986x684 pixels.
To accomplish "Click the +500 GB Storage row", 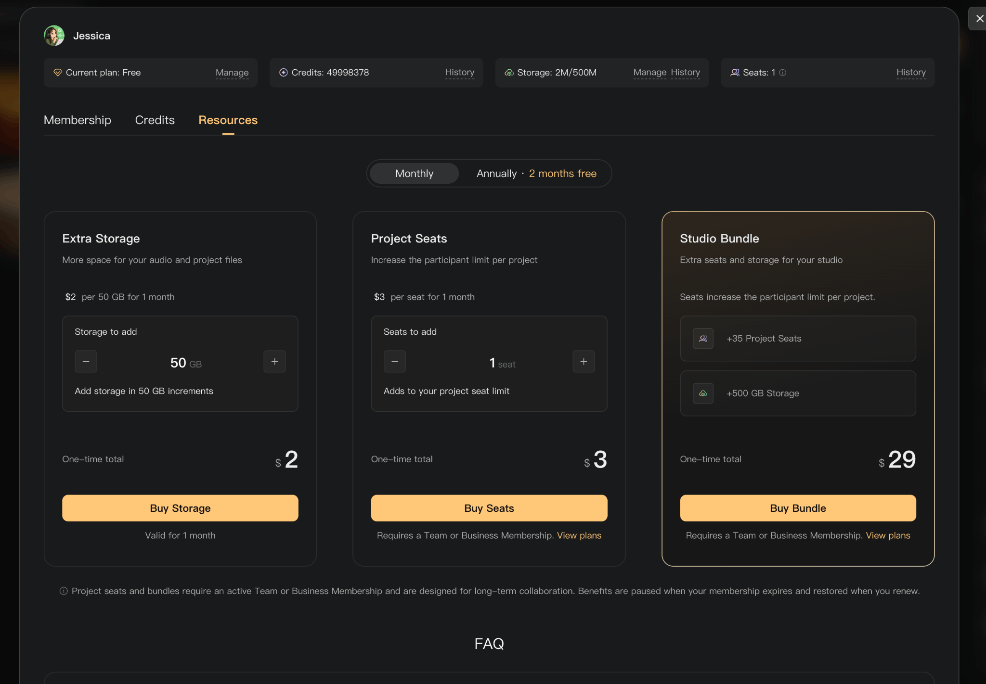I will tap(798, 393).
